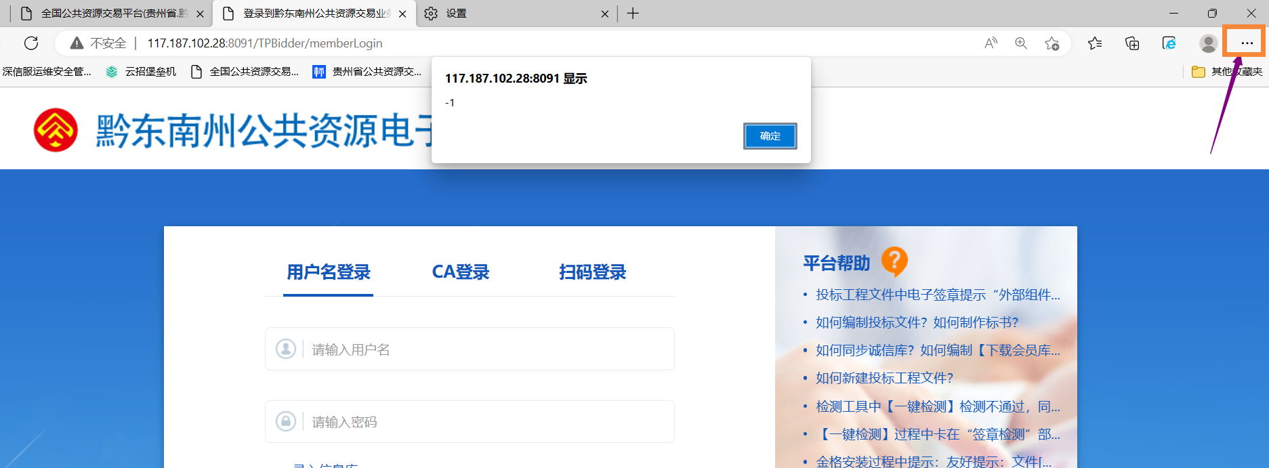1269x468 pixels.
Task: Open help link 金格安装过程中提示
Action: 934,461
